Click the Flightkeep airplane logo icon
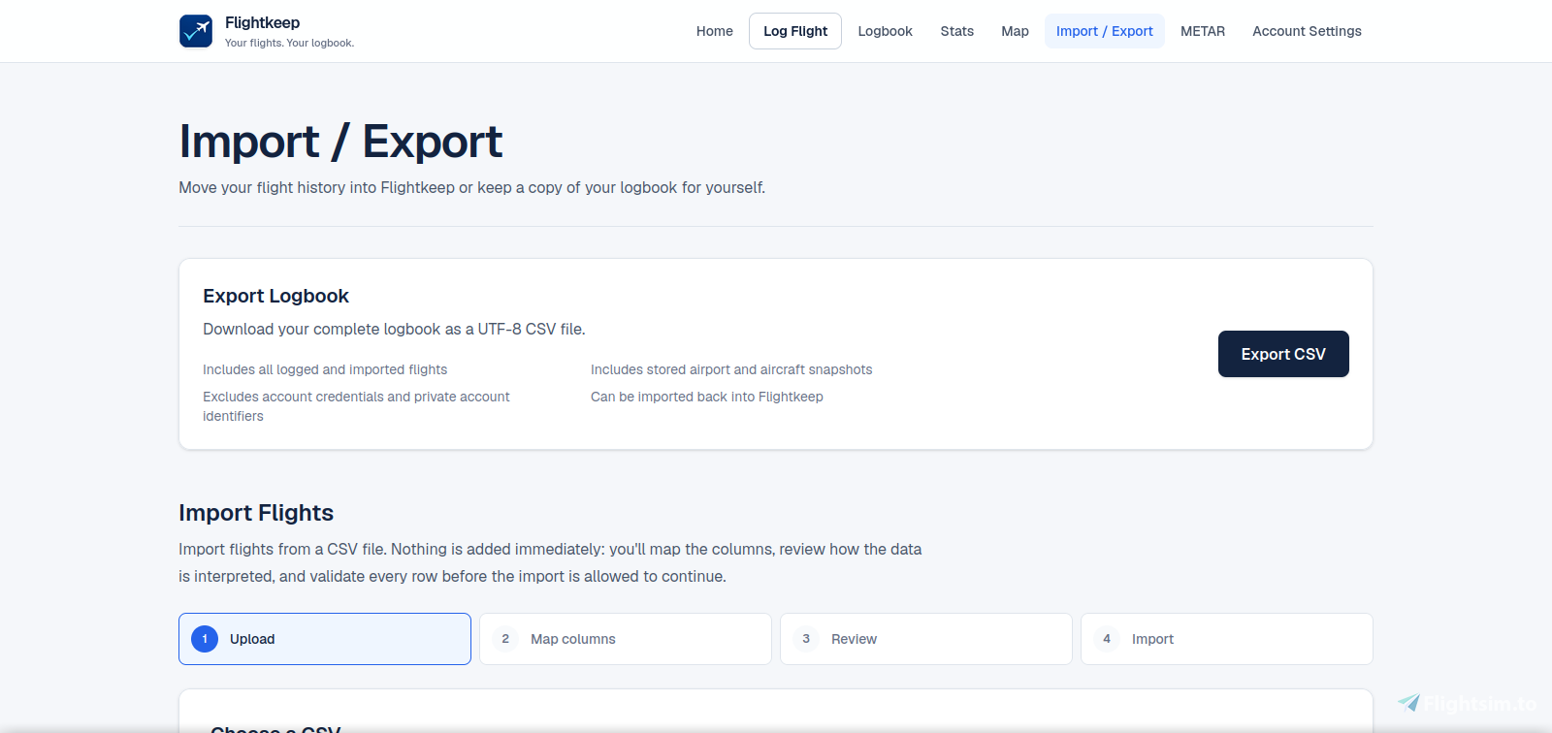 point(196,31)
